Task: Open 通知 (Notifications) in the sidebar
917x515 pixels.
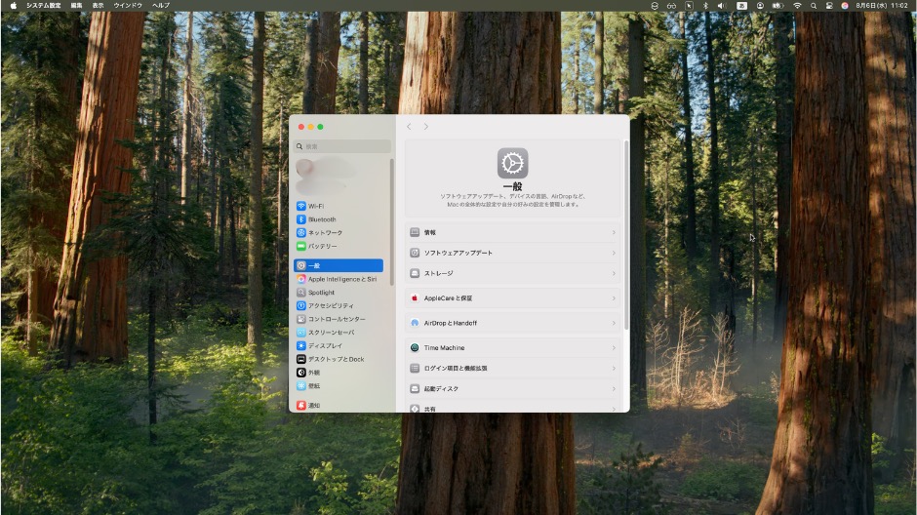Action: coord(339,405)
